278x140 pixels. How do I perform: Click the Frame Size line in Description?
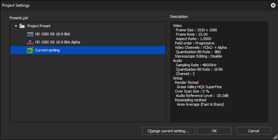(x=196, y=30)
